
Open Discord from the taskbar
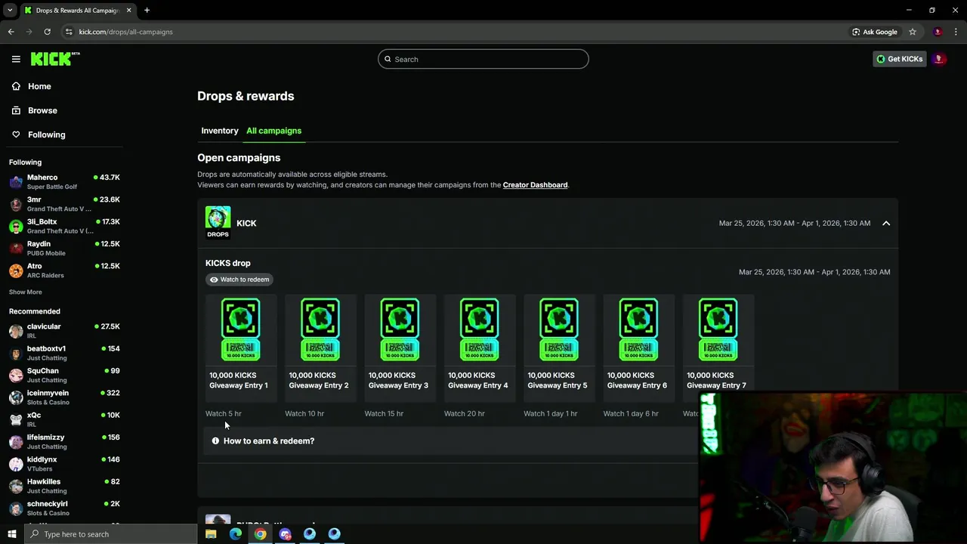coord(285,534)
